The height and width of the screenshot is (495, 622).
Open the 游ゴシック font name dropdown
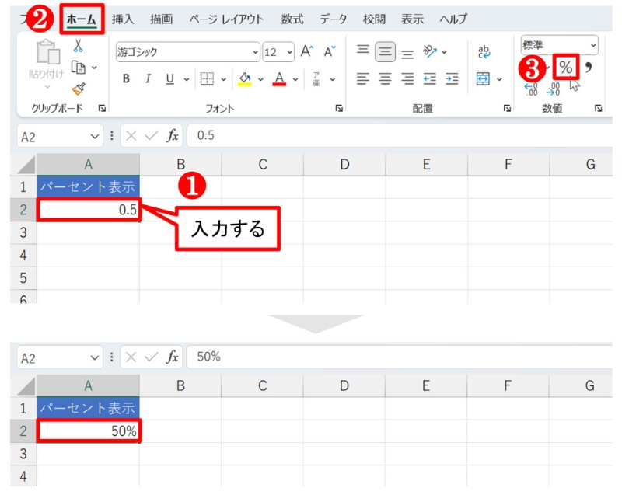[255, 52]
